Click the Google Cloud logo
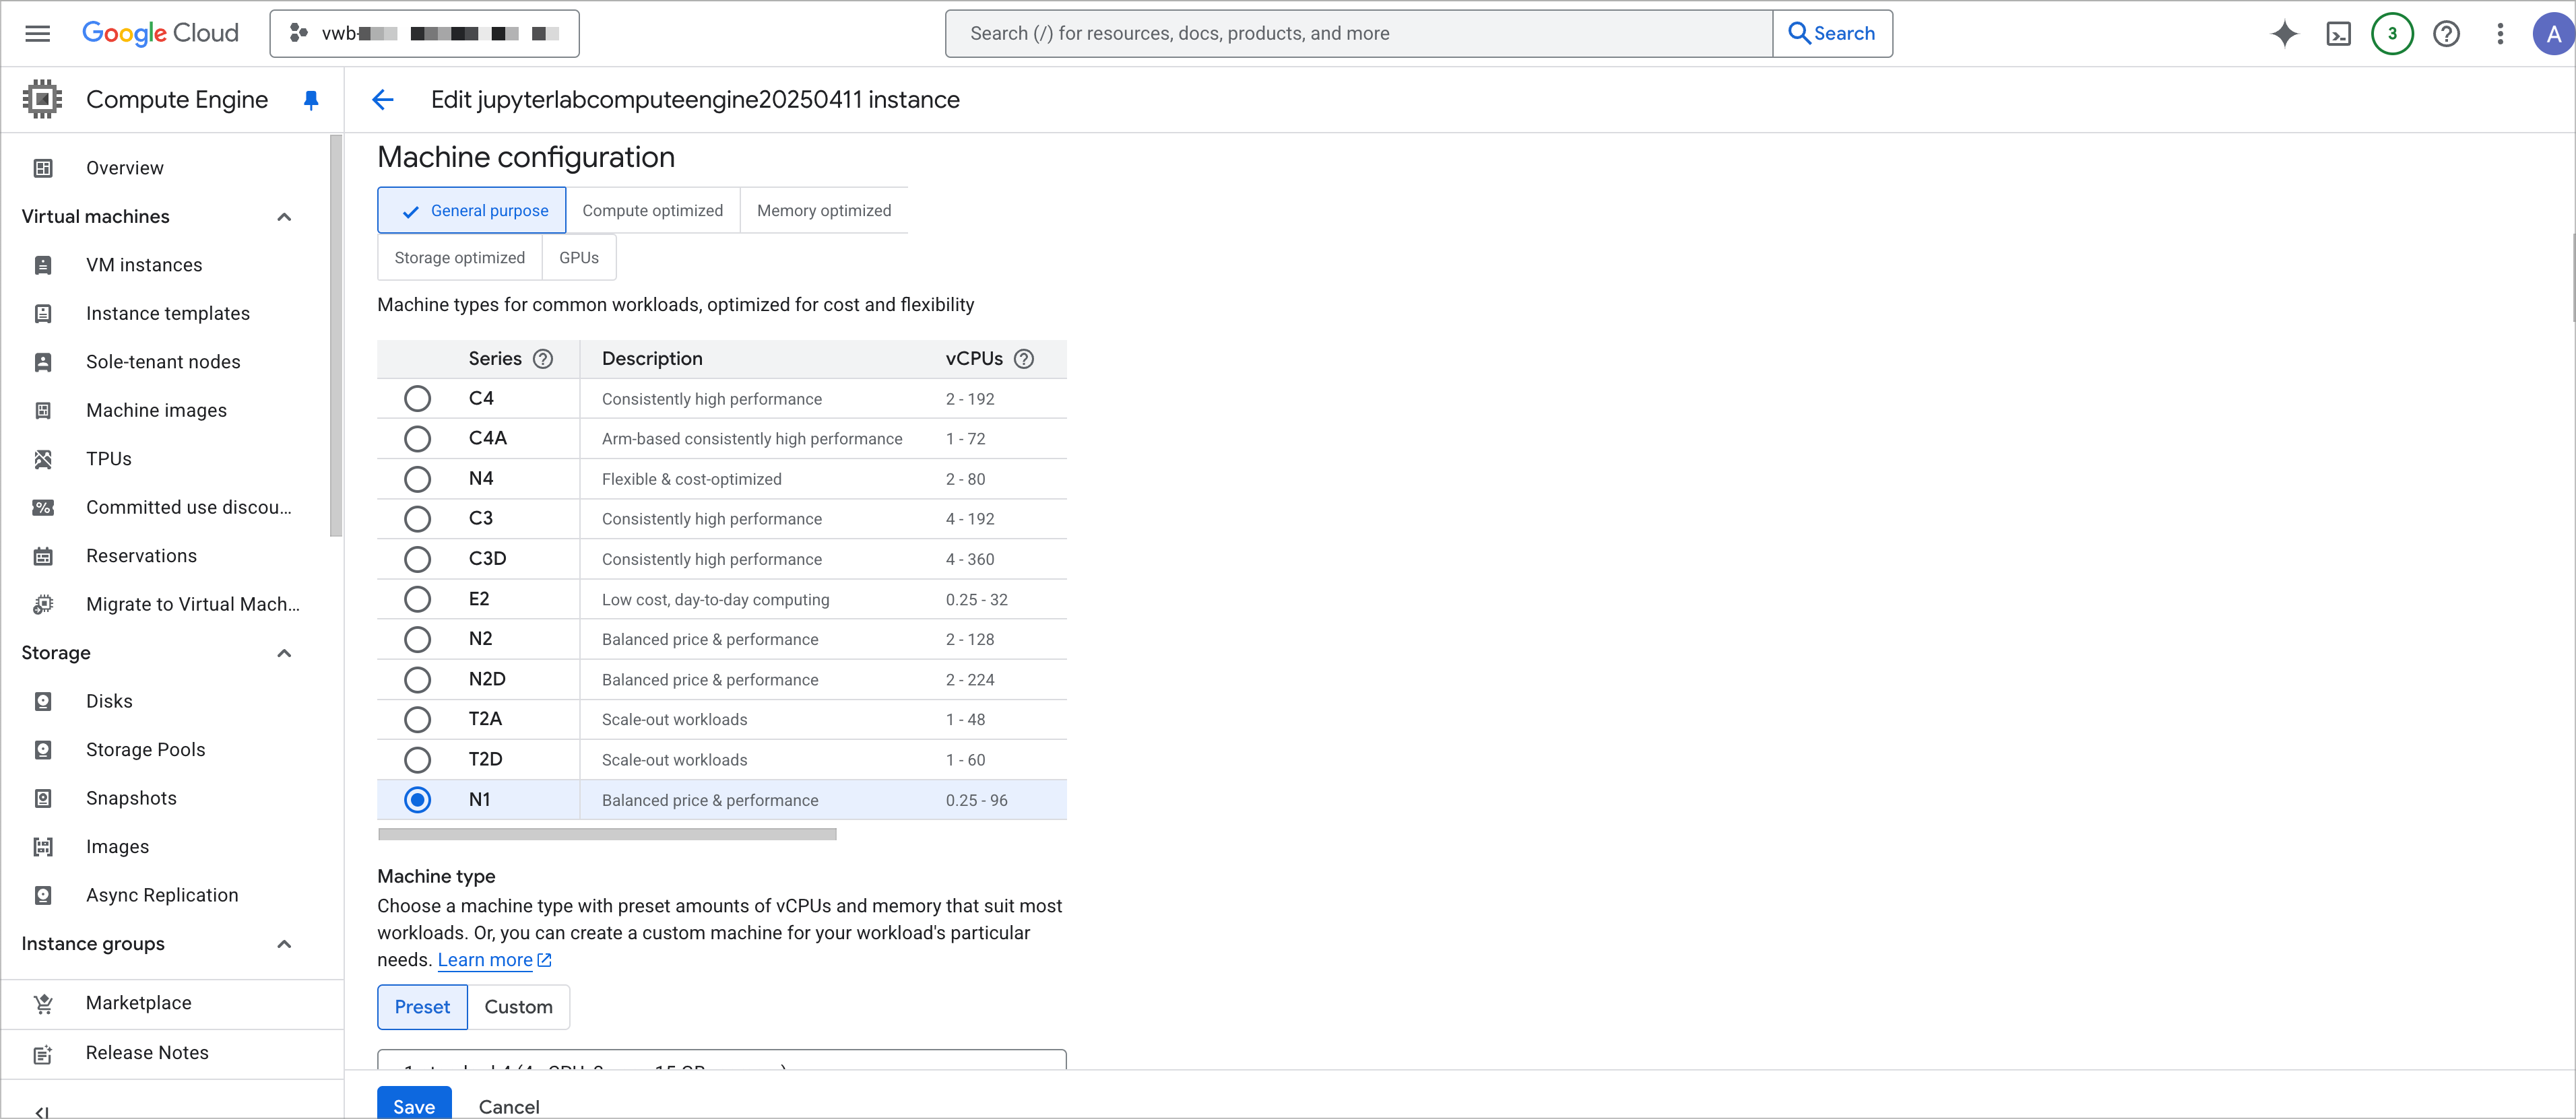2576x1119 pixels. click(160, 33)
